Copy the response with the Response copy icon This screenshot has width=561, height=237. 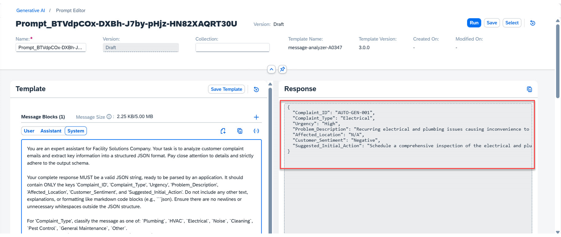point(529,89)
